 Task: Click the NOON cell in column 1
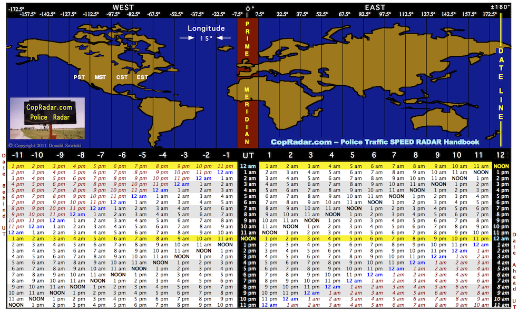pos(270,232)
